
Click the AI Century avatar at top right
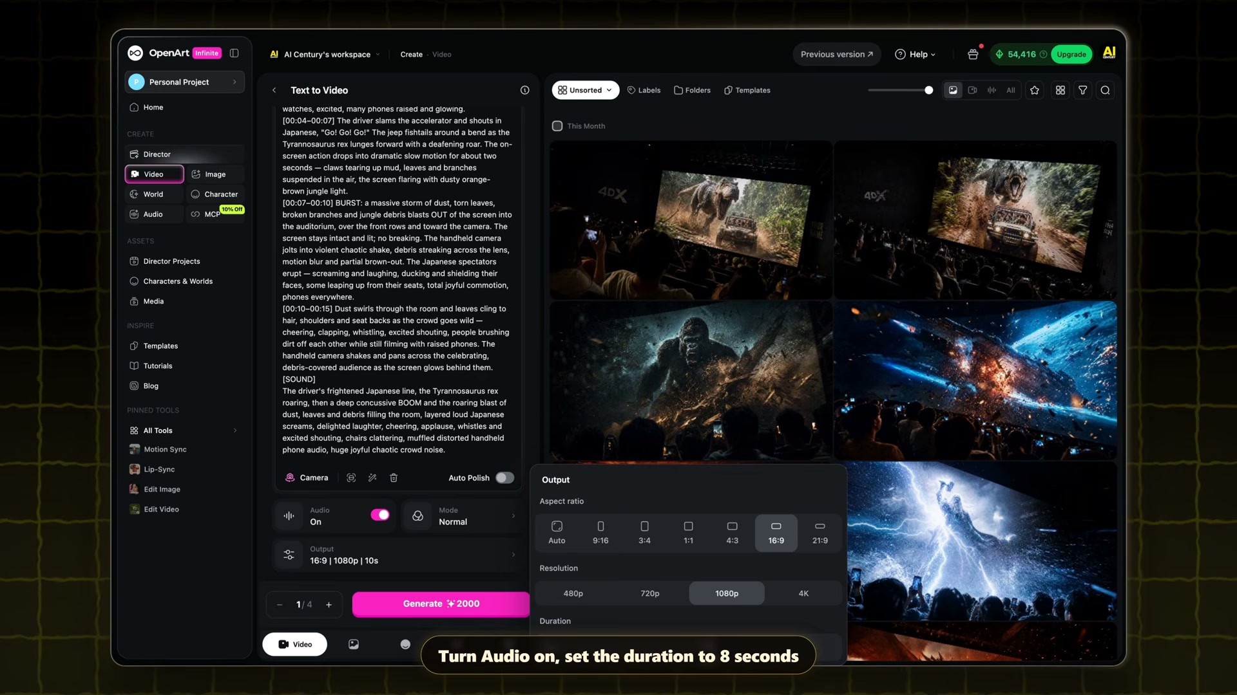coord(1109,53)
